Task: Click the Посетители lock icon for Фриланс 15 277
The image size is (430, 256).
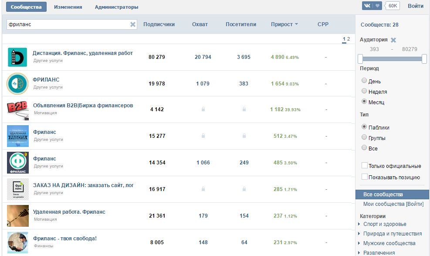Action: (244, 136)
